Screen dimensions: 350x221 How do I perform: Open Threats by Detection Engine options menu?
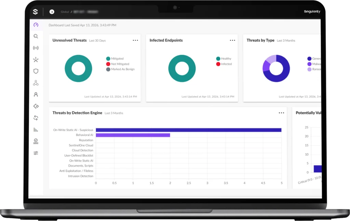click(281, 113)
